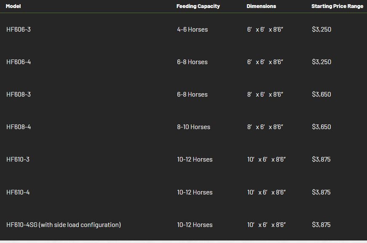367x243 pixels.
Task: Click the Starting Price Range header
Action: click(337, 6)
